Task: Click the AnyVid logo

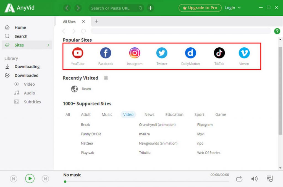Action: pyautogui.click(x=20, y=8)
